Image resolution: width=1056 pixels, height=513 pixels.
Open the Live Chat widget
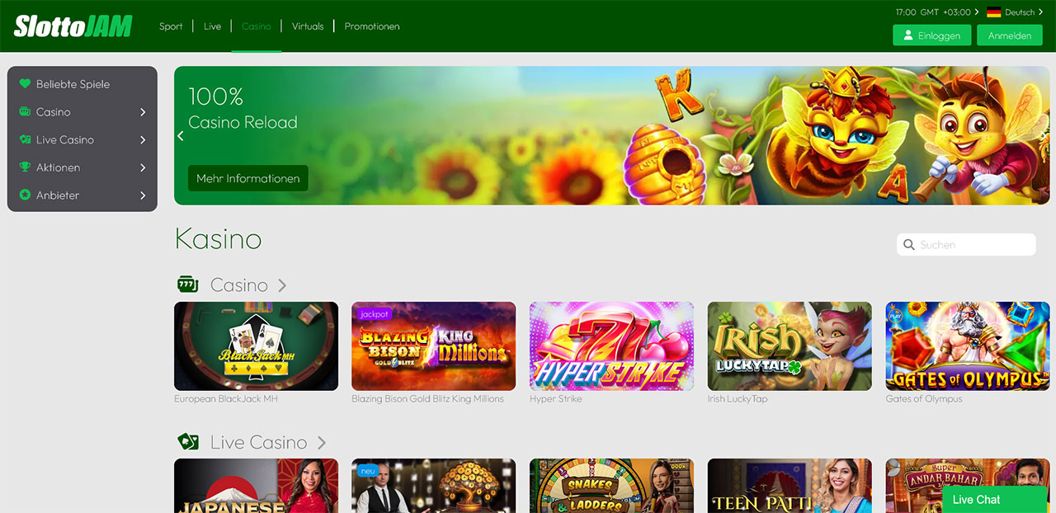(x=977, y=499)
